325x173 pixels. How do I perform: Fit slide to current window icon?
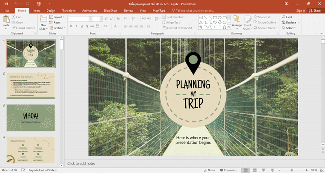click(x=321, y=170)
